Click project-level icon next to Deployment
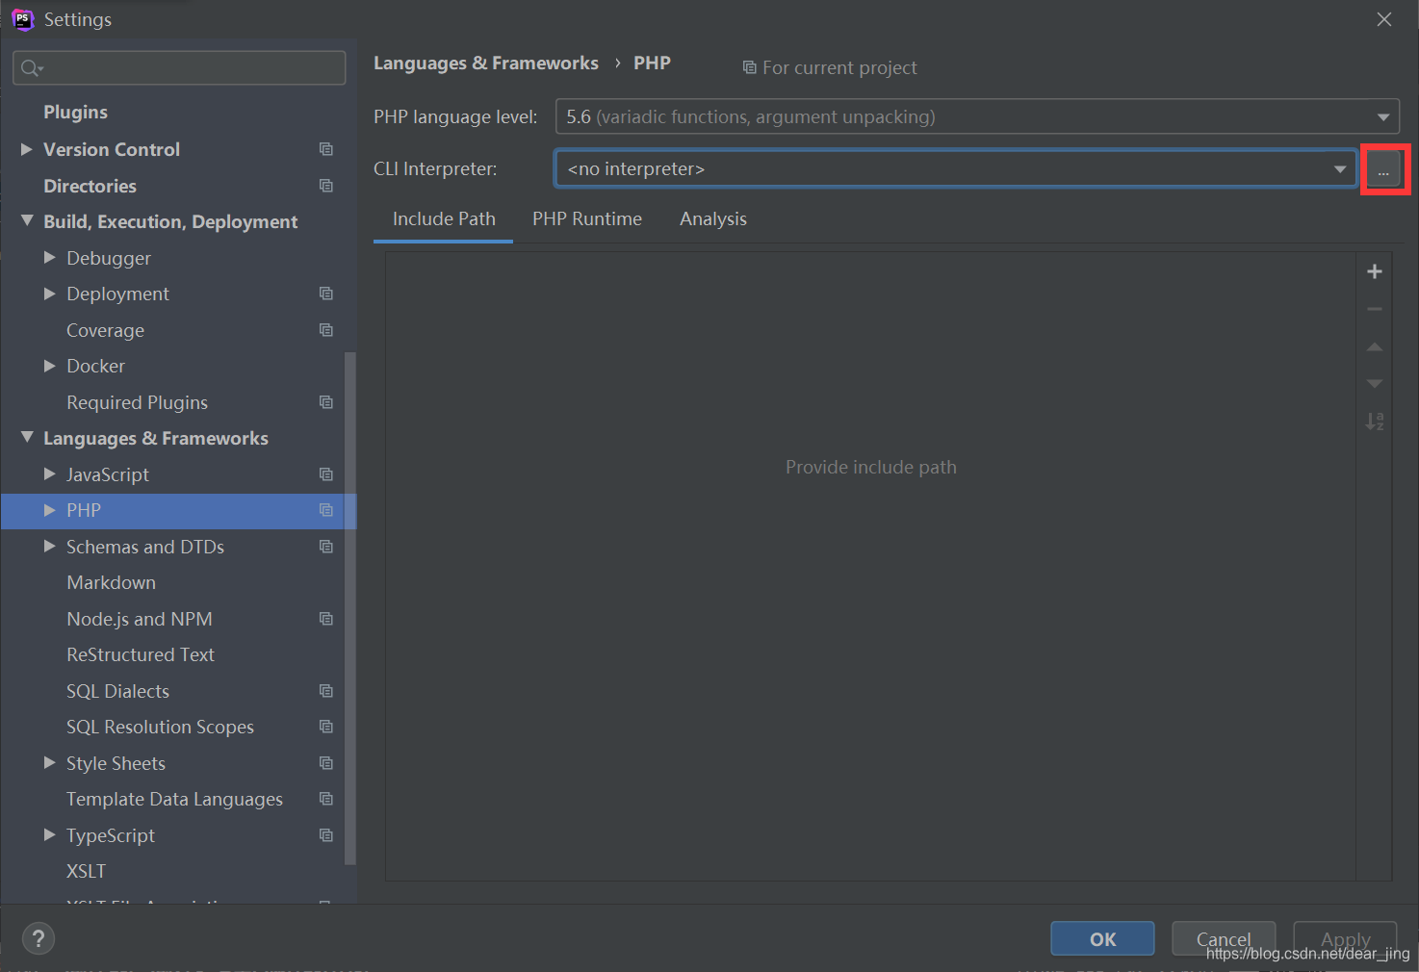This screenshot has width=1419, height=972. pos(326,294)
